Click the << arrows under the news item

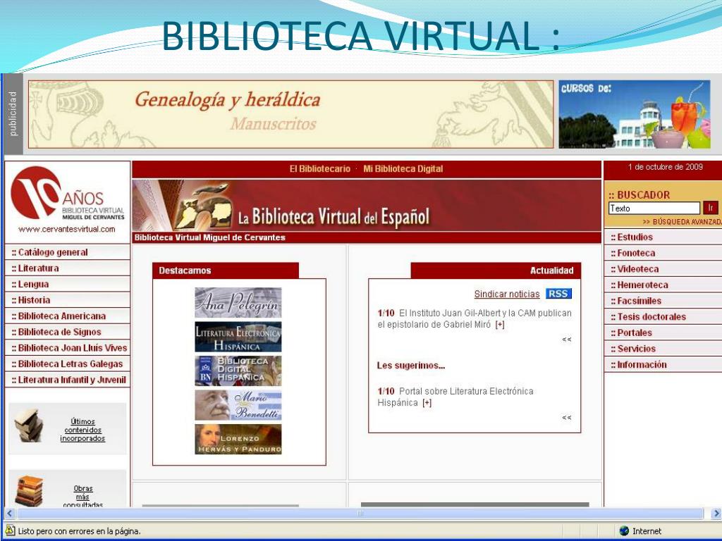coord(567,340)
